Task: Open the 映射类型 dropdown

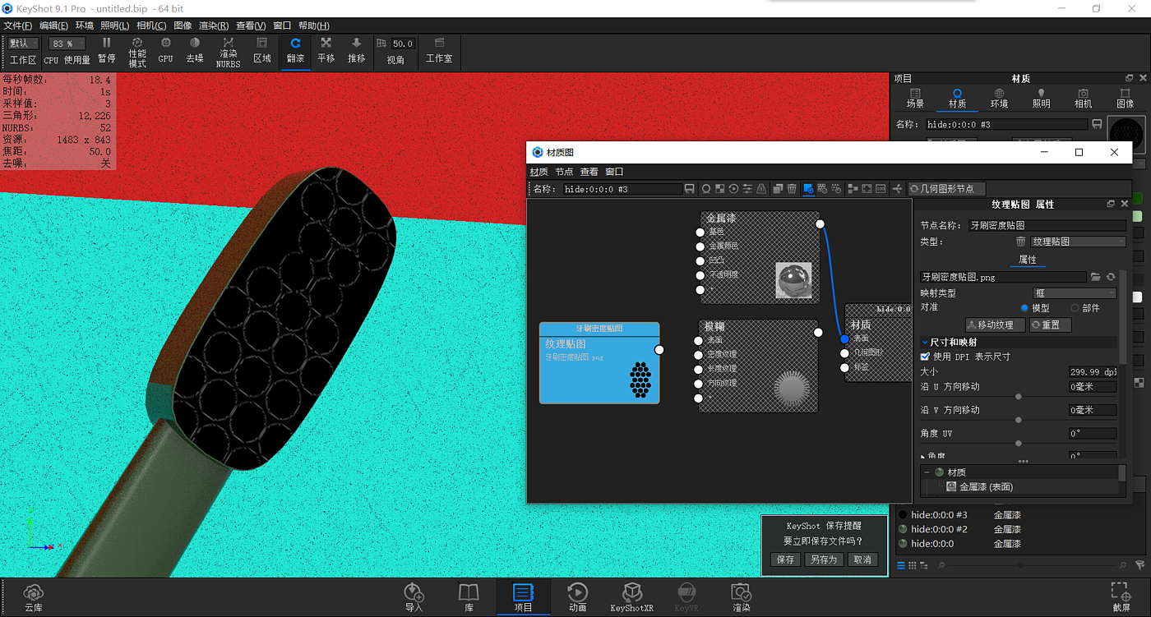Action: click(1074, 293)
